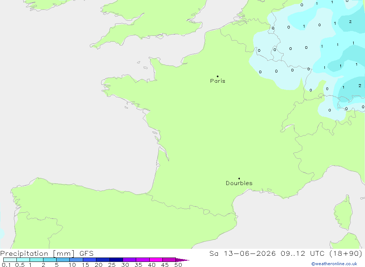Viewport: 365px width, 267px height.
Task: Click the '0.5' legend scale label
Action: pos(20,265)
